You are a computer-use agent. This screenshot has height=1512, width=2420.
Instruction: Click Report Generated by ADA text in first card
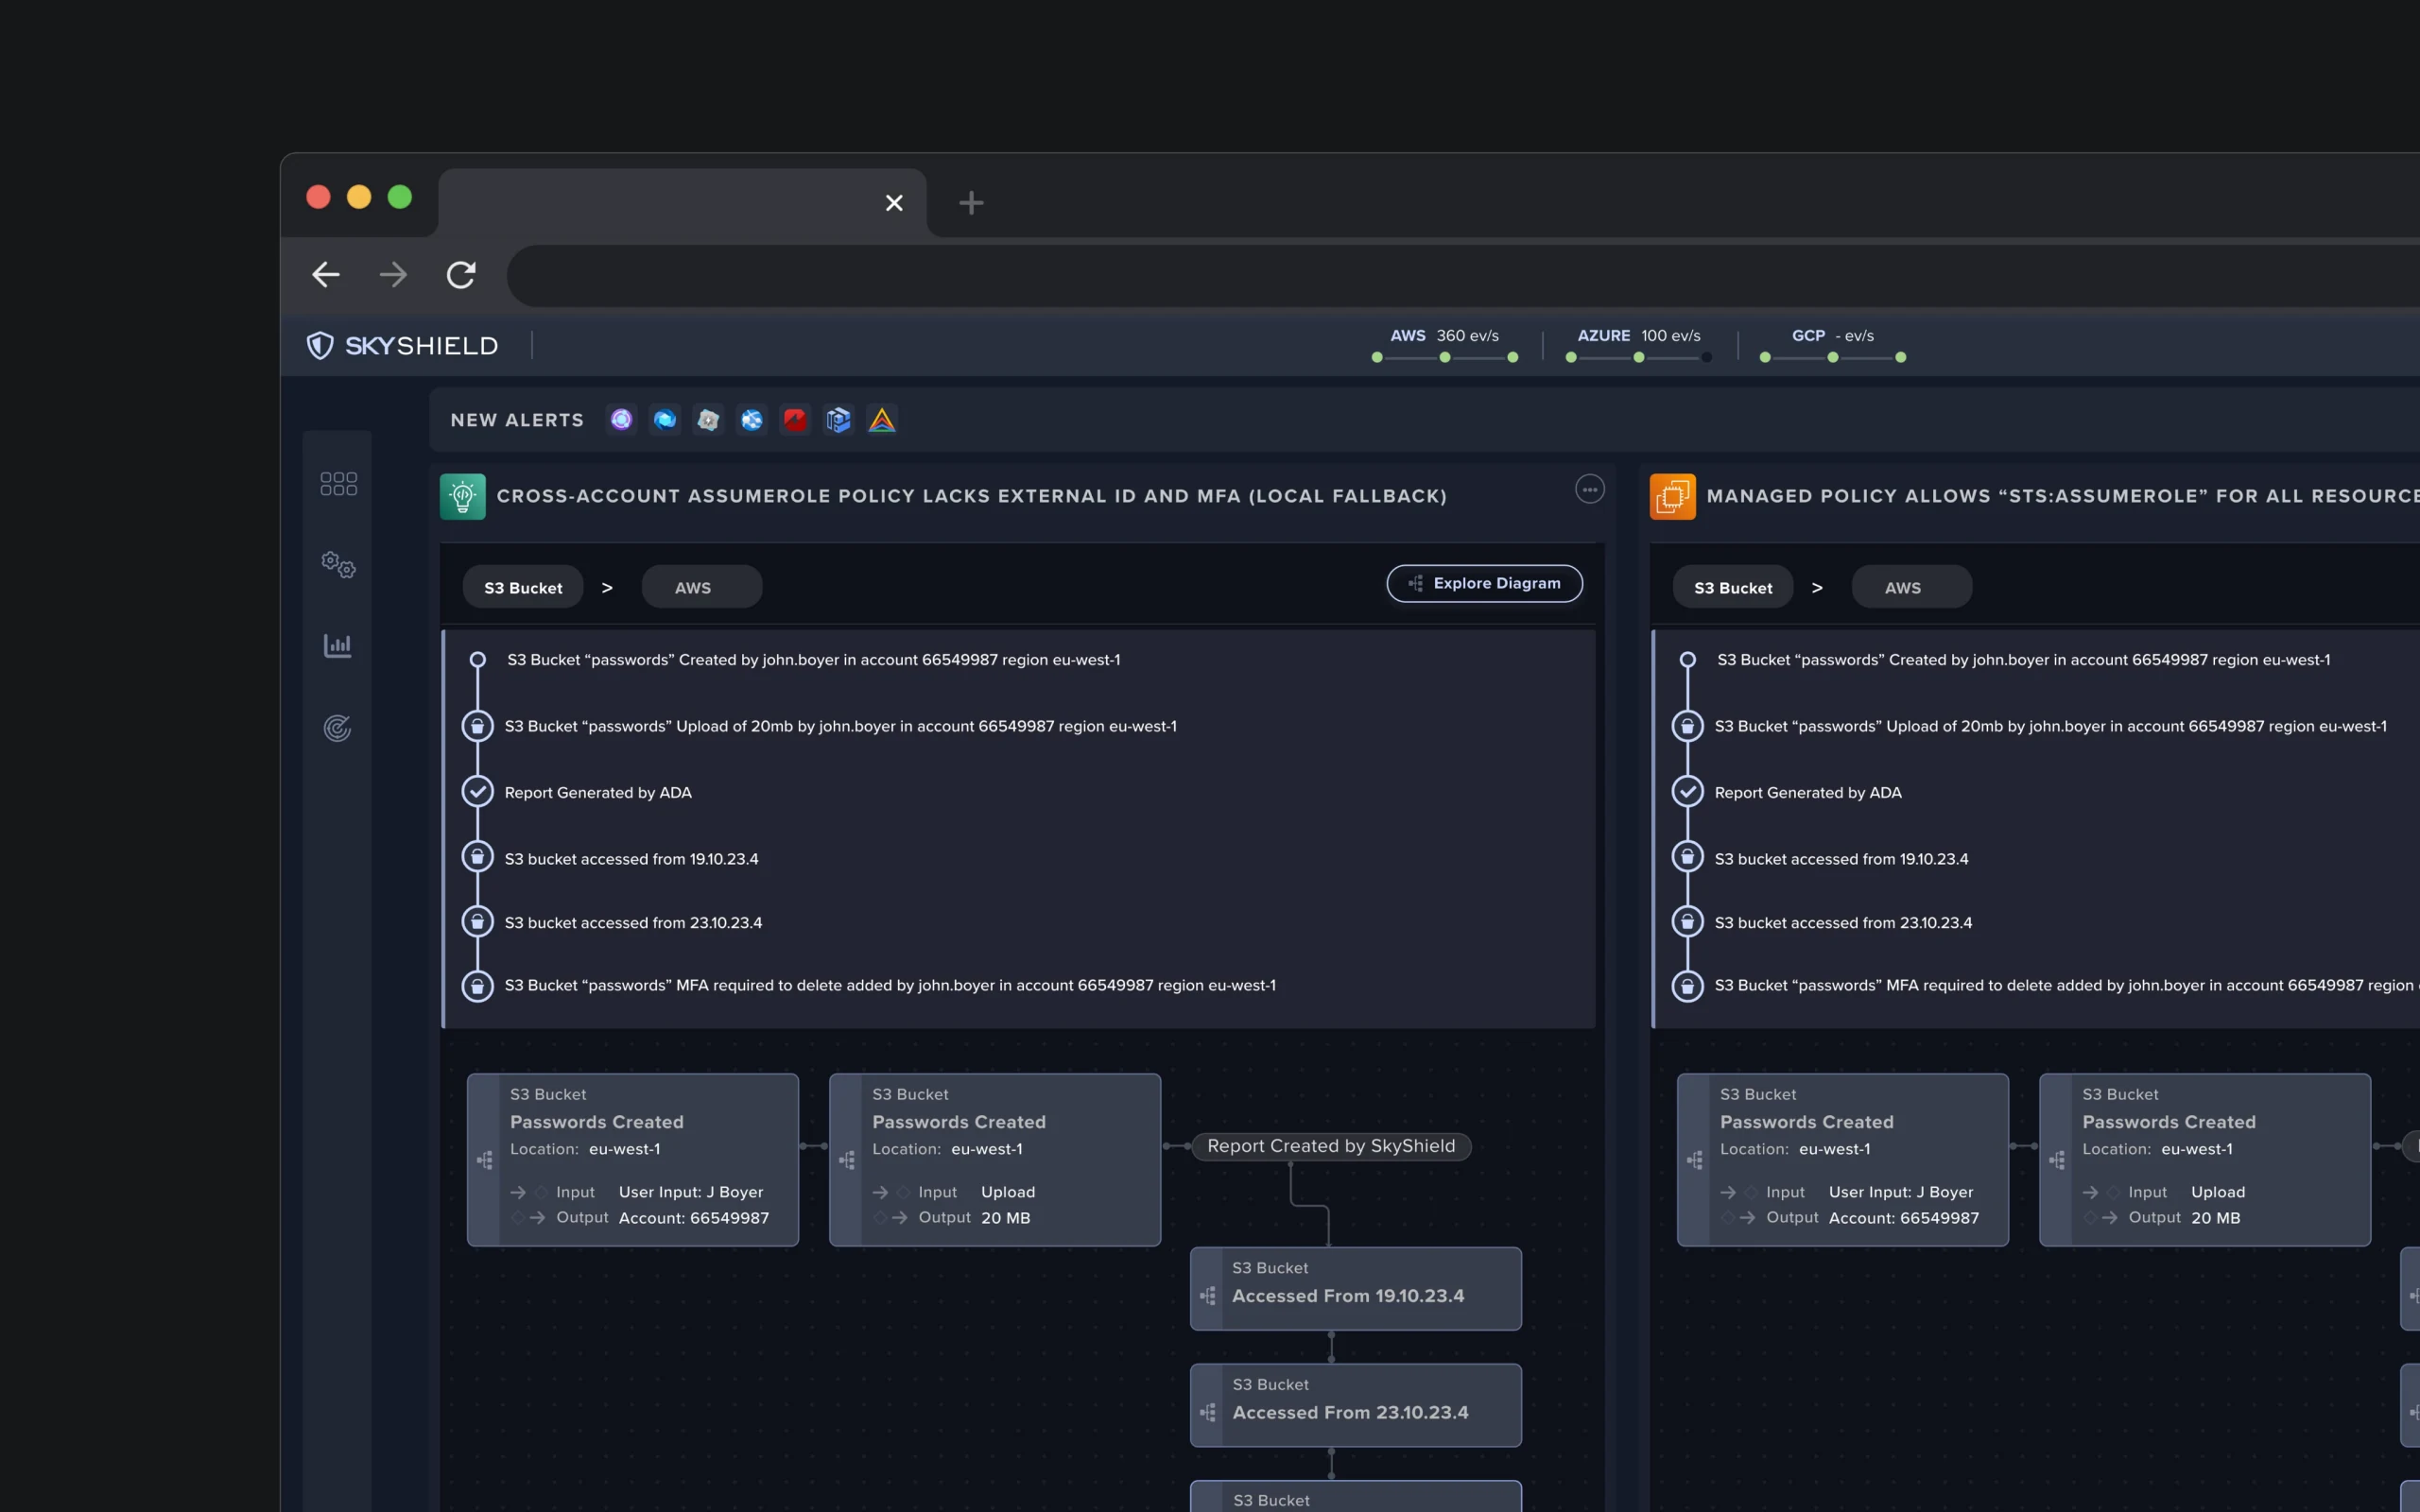598,792
